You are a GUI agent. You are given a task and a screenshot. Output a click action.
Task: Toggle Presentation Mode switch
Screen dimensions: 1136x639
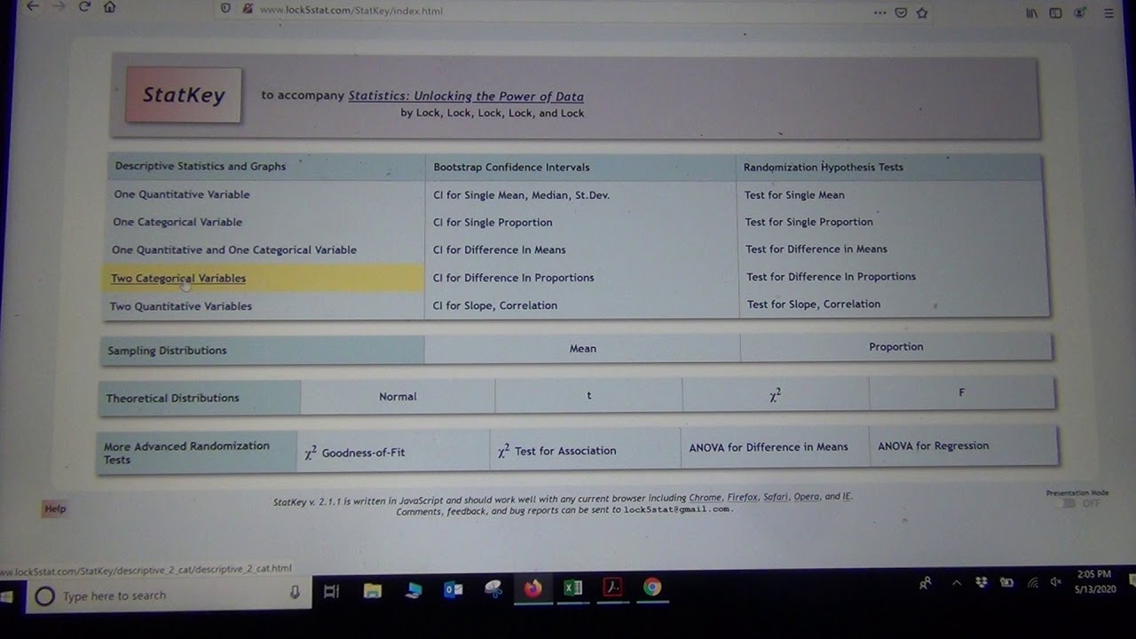1069,503
